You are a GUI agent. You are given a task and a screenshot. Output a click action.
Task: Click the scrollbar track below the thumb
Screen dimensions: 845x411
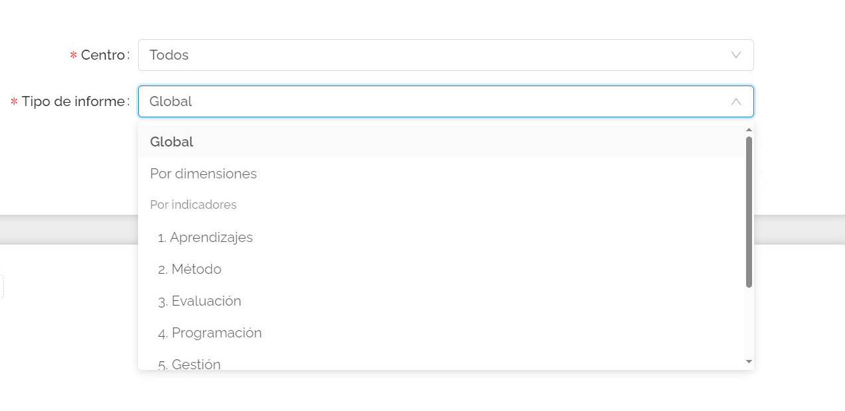click(x=749, y=323)
